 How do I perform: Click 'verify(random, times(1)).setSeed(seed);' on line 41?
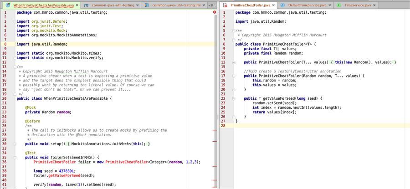point(75,184)
